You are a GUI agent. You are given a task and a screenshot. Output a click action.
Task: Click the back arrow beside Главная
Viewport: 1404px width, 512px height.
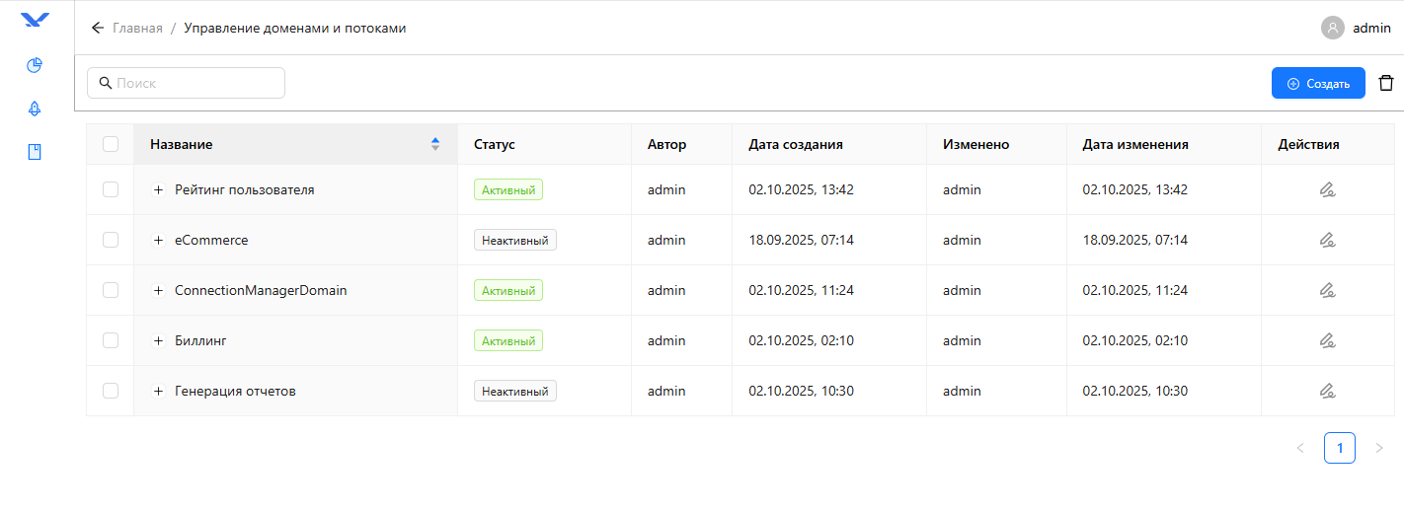click(97, 28)
